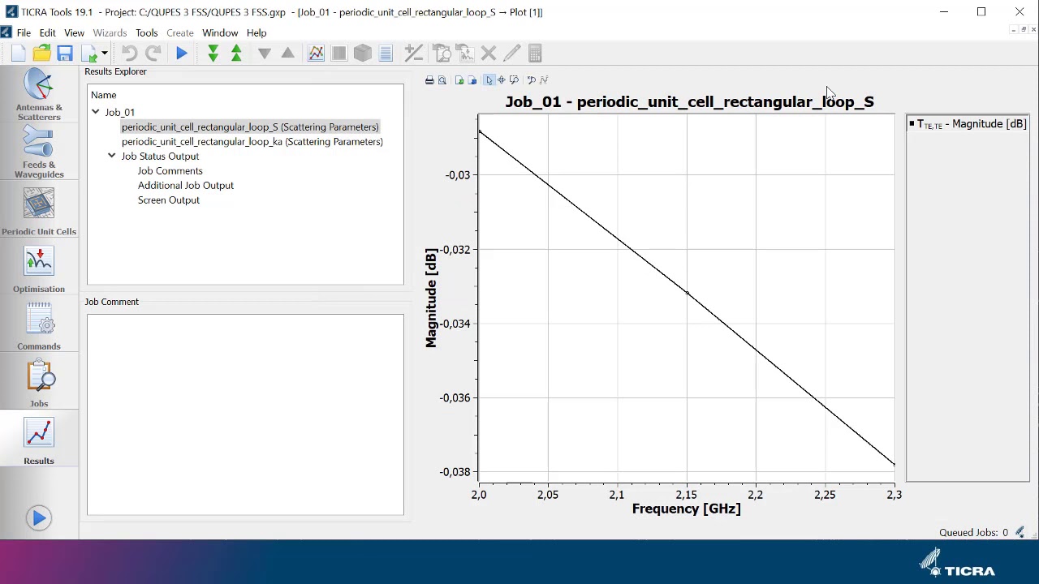This screenshot has height=584, width=1039.
Task: Click the gray square view toolbar icon
Action: tap(339, 54)
